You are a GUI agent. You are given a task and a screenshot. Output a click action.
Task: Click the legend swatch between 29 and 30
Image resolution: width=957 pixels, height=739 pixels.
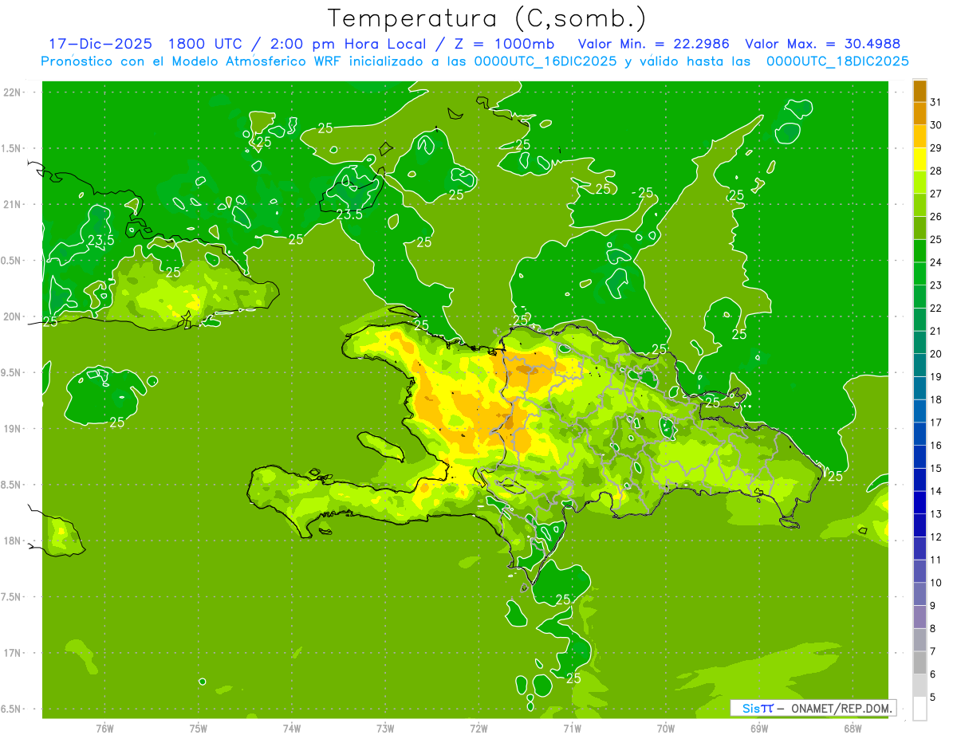coord(920,136)
